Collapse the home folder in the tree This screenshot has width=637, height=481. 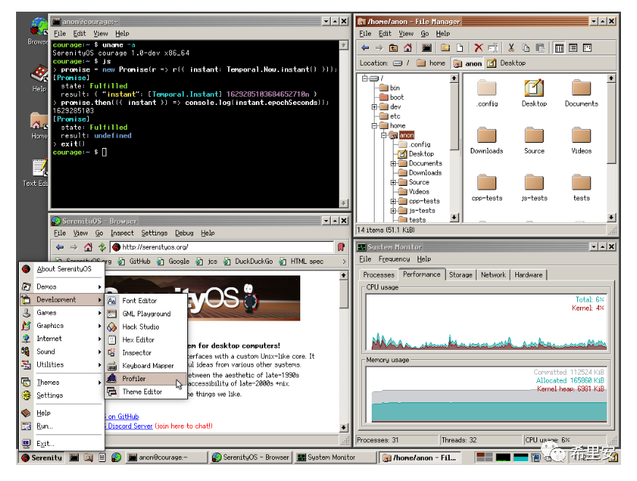374,126
